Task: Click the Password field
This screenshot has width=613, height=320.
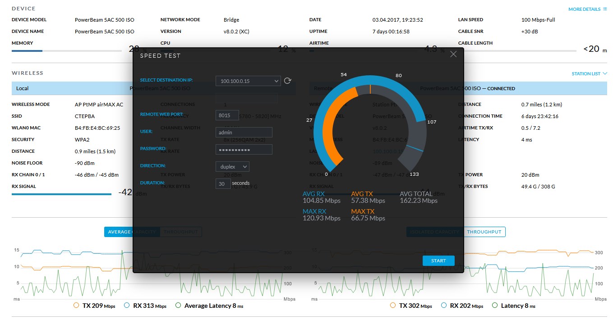Action: point(244,150)
